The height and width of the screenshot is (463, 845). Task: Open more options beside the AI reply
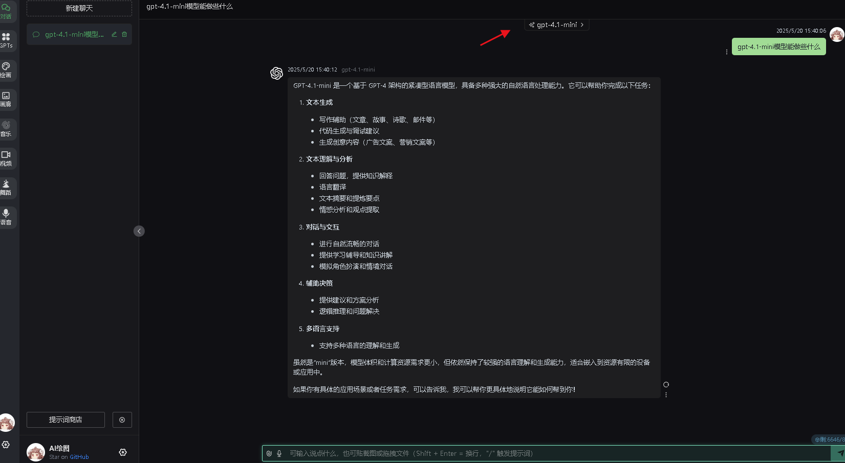tap(666, 395)
